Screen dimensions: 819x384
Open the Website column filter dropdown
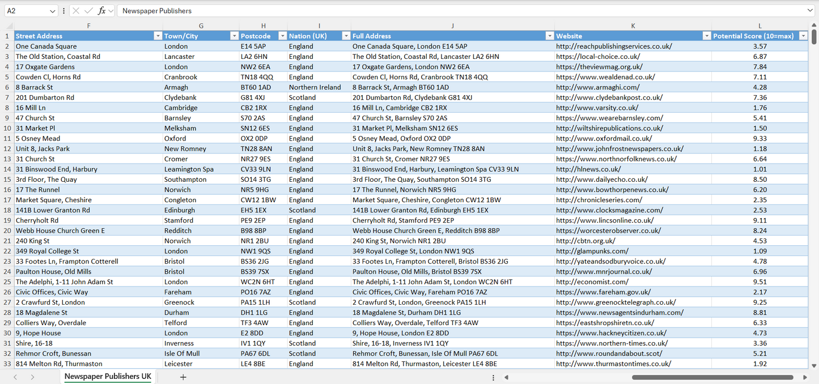[x=706, y=36]
